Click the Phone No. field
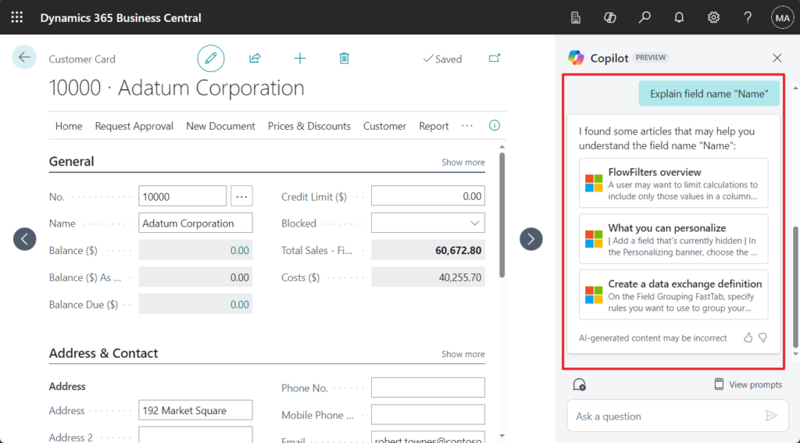Image resolution: width=800 pixels, height=443 pixels. point(428,388)
